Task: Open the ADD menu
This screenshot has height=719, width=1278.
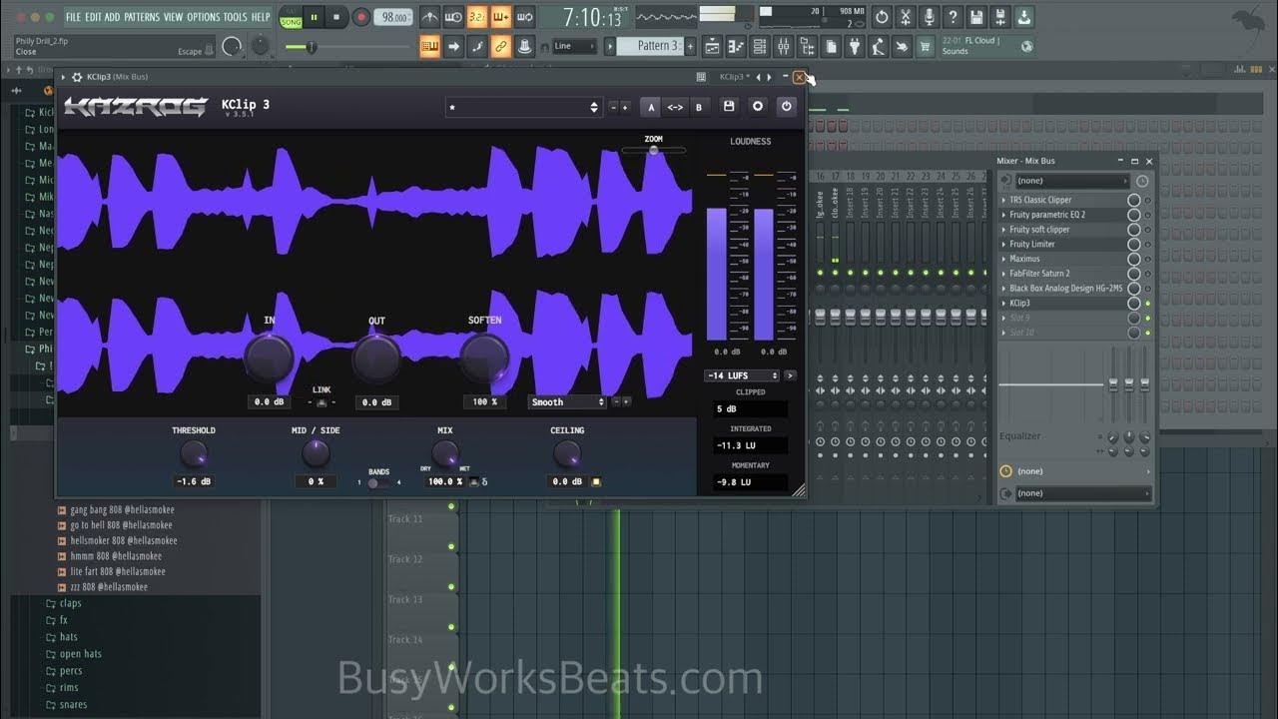Action: 112,17
